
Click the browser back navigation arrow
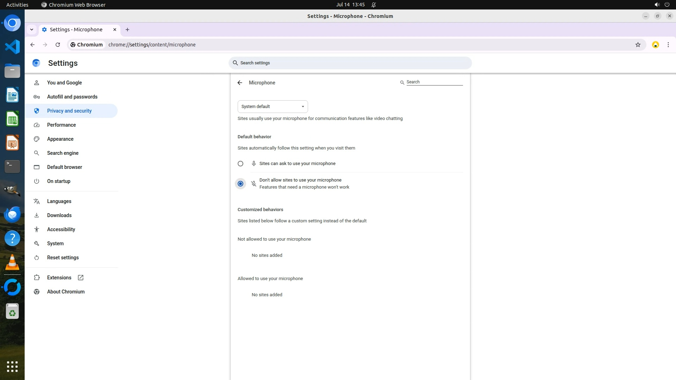[x=32, y=45]
